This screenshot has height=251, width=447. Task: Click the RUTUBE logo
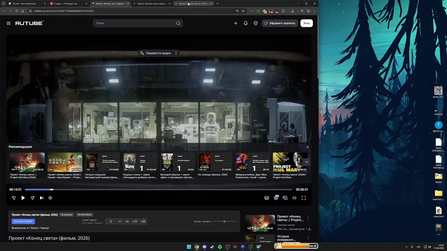[29, 23]
